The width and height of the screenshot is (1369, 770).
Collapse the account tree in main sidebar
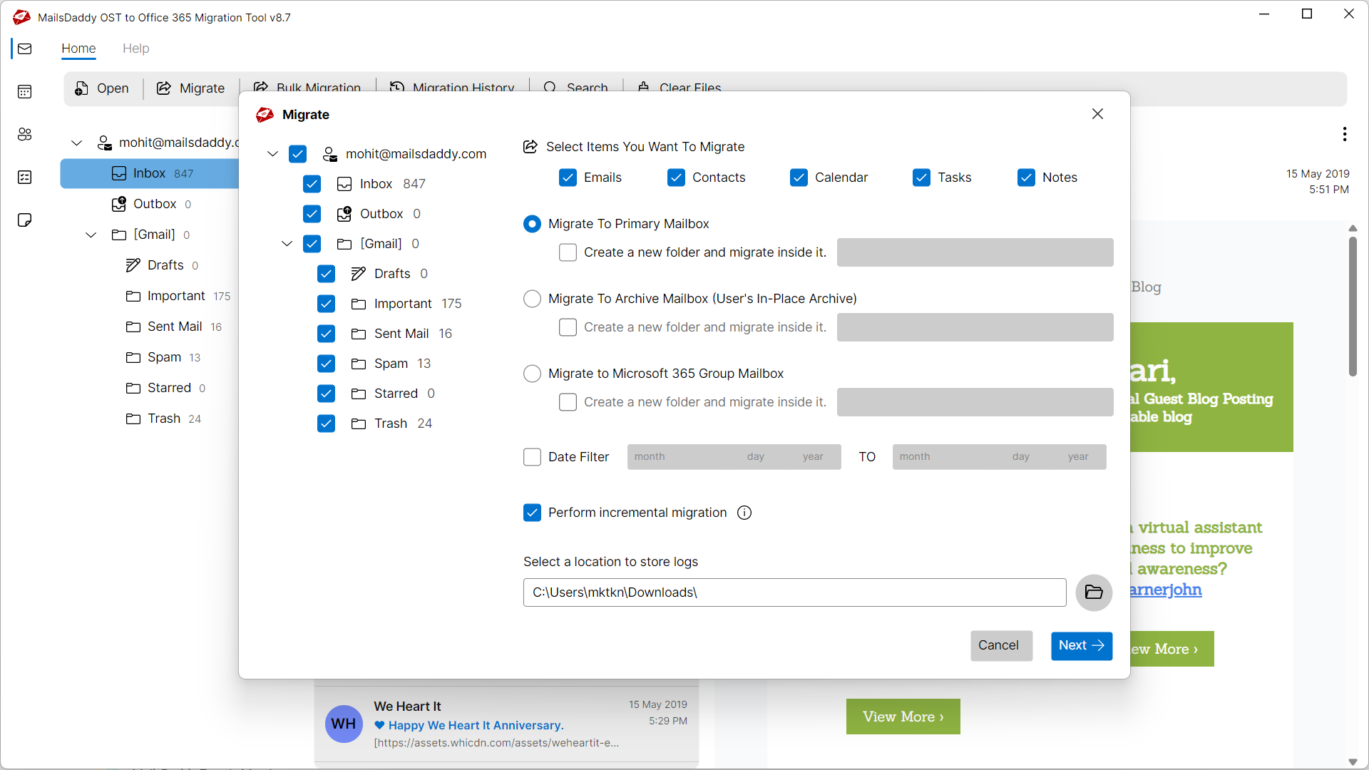pyautogui.click(x=76, y=143)
